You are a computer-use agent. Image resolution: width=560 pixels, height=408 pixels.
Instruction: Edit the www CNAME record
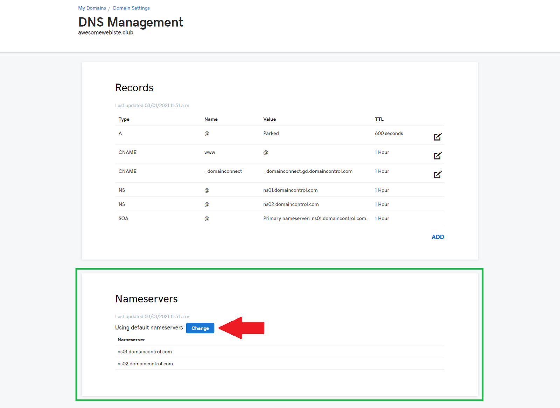click(x=437, y=156)
